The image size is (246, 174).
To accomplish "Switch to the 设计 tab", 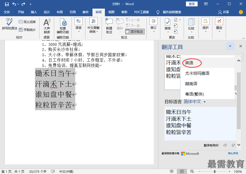I will [x=47, y=12].
